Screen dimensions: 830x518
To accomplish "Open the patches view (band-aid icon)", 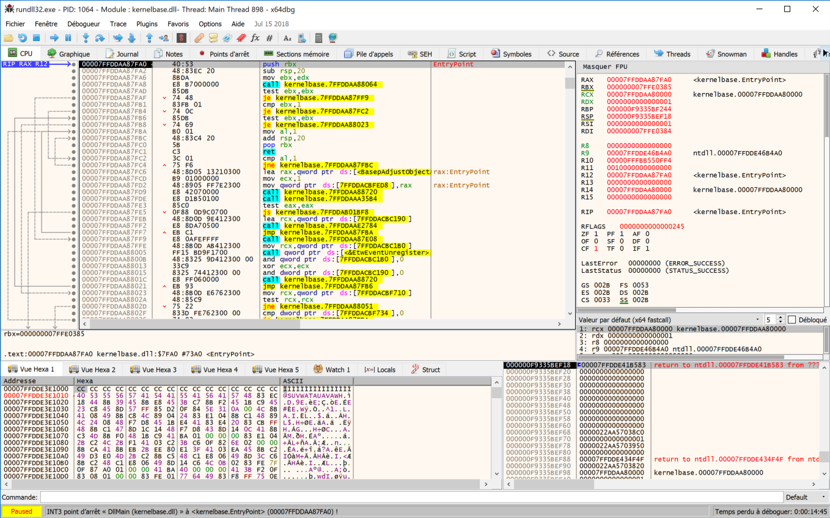I will click(199, 37).
